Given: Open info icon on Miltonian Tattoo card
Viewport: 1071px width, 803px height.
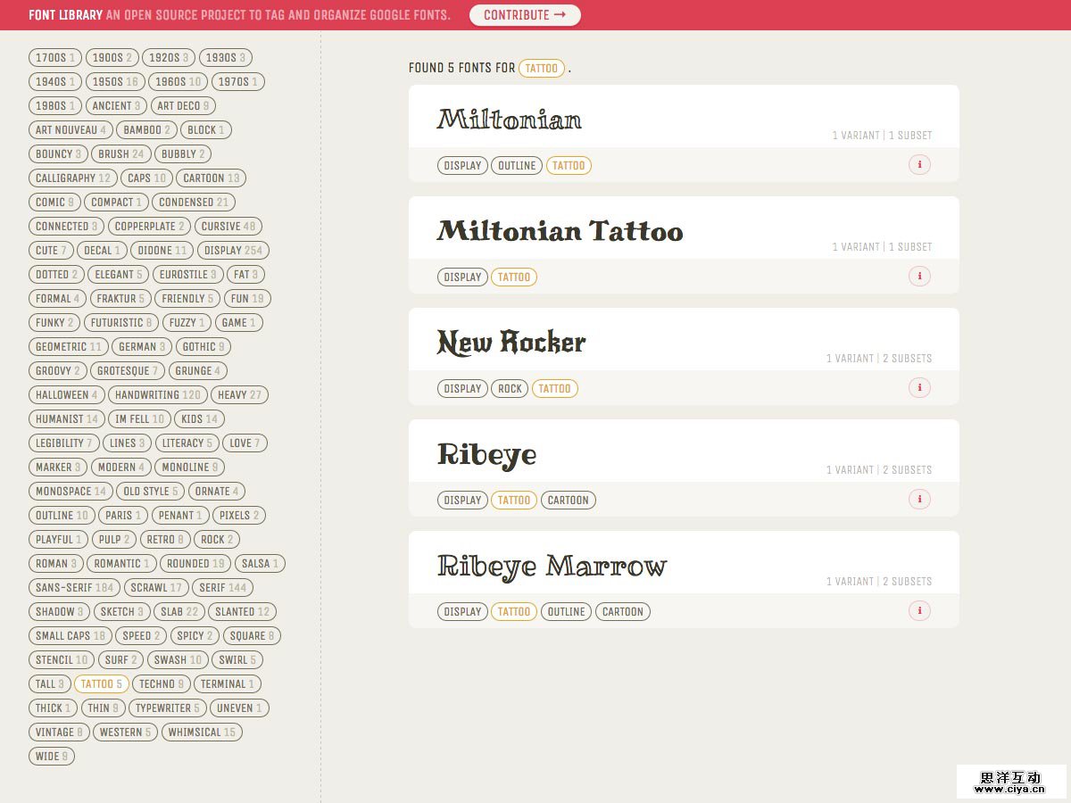Looking at the screenshot, I should tap(919, 277).
